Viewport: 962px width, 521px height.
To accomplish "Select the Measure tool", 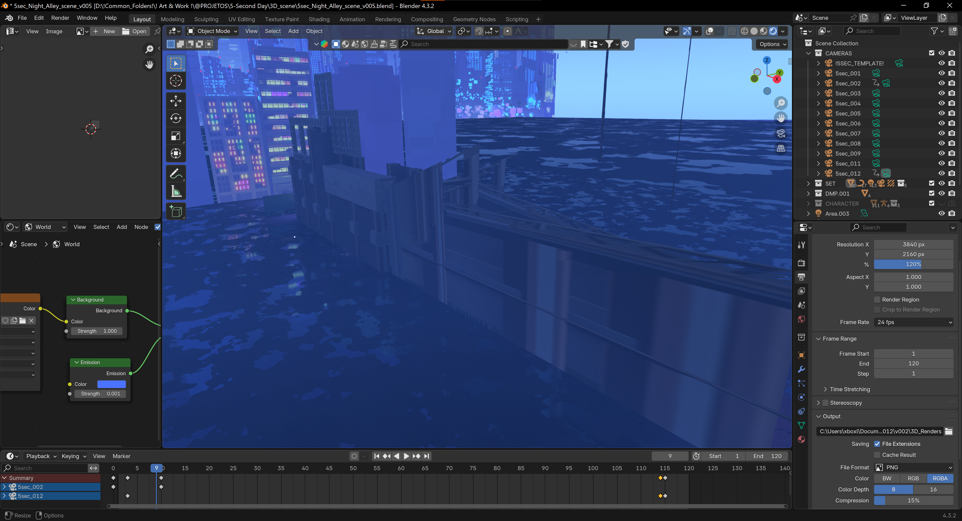I will tap(176, 191).
